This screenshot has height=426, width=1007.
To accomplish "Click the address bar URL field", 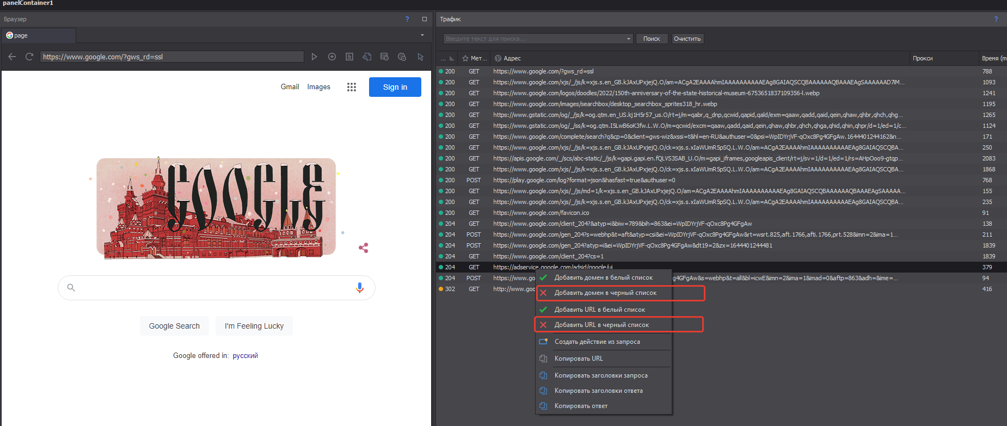I will click(x=171, y=57).
